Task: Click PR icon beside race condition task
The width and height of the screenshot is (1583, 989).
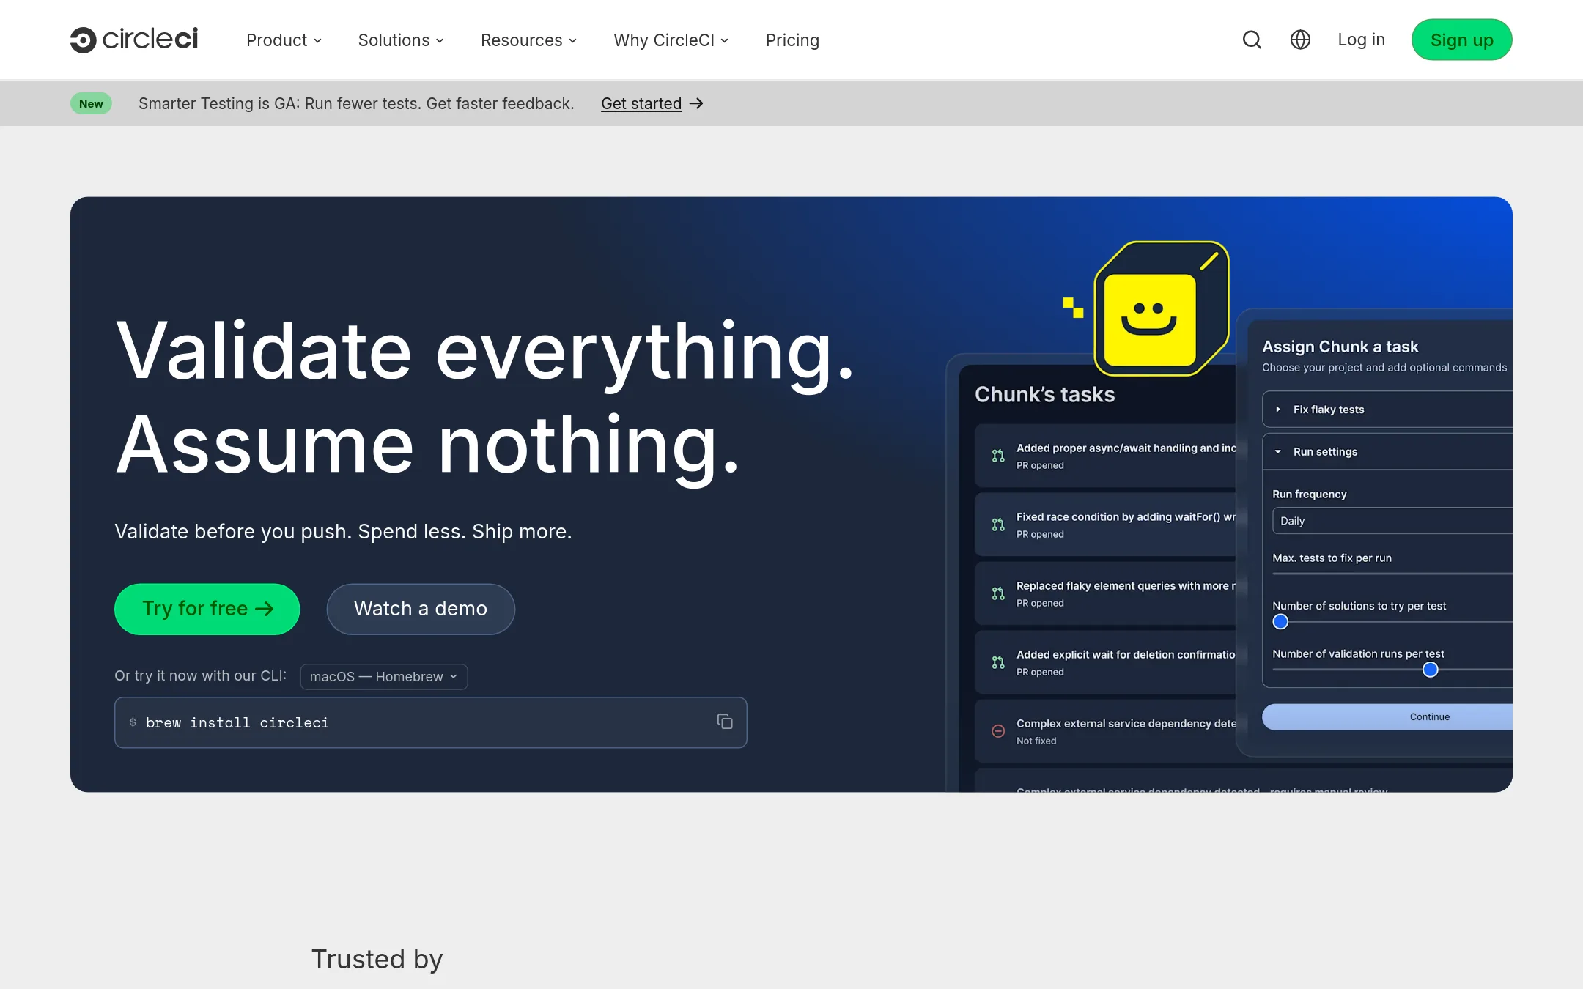Action: [x=998, y=525]
